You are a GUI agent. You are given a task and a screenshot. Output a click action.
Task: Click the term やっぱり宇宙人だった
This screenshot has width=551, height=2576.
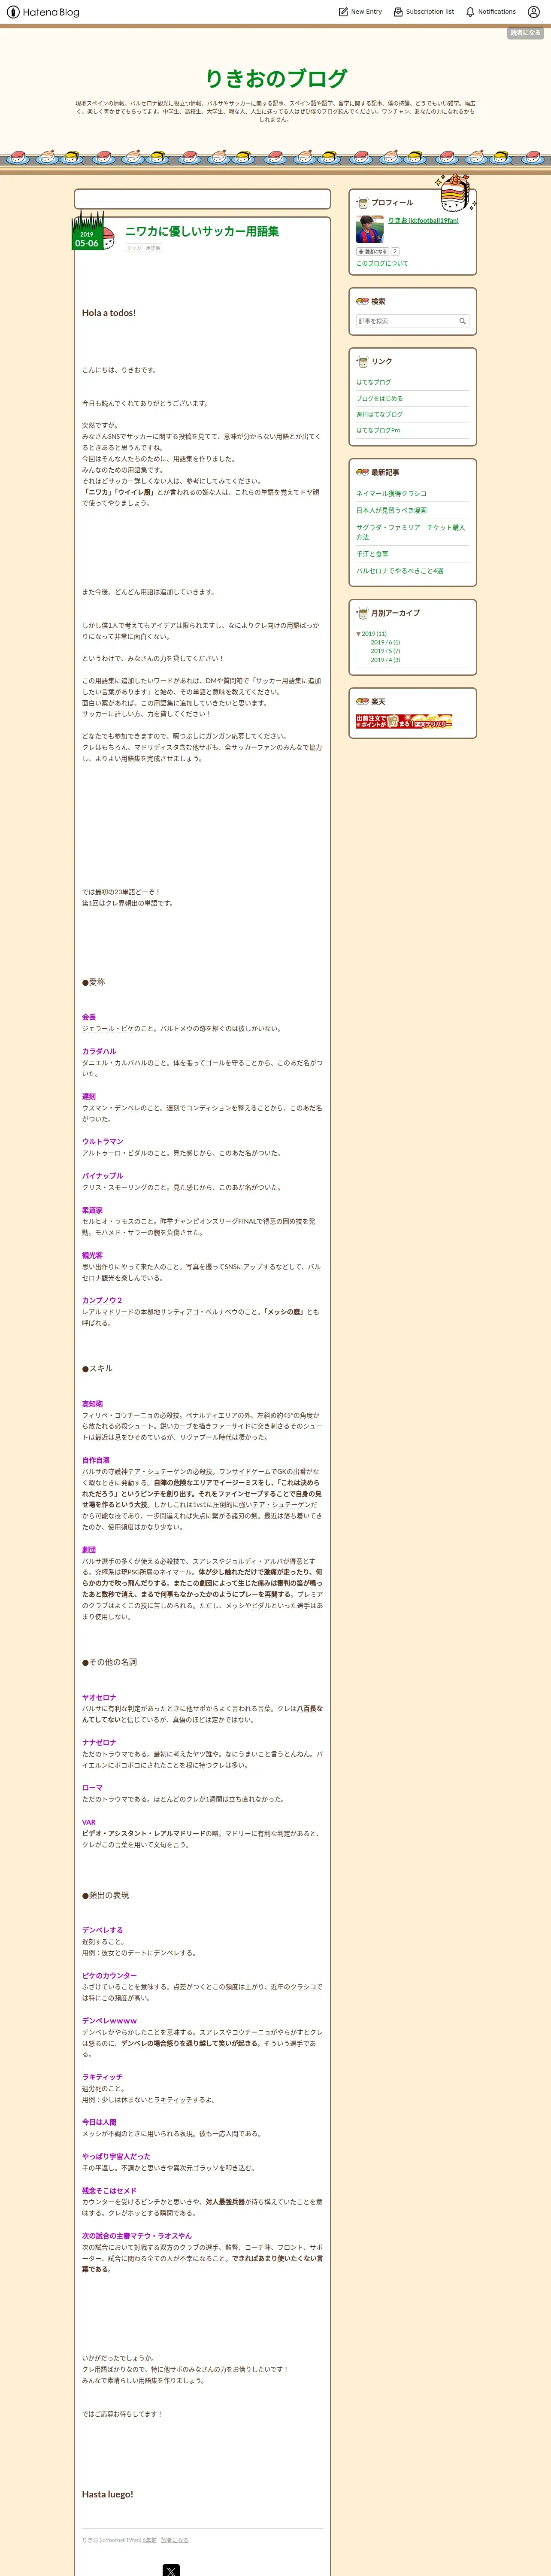(116, 2156)
